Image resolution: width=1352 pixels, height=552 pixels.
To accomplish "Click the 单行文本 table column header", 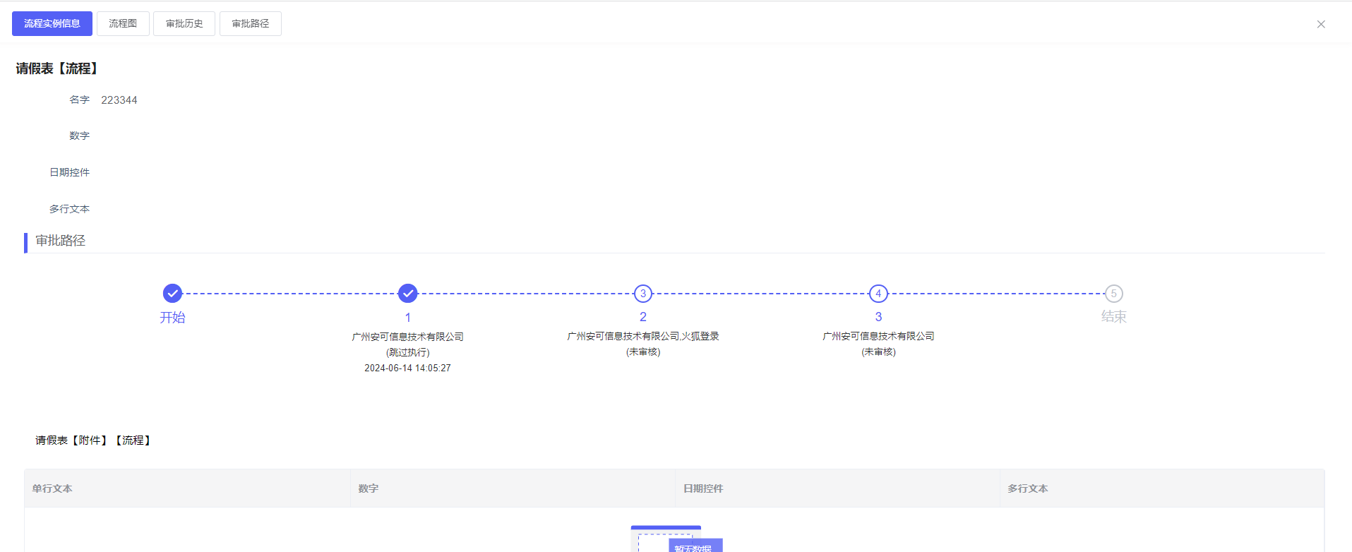I will [x=52, y=488].
